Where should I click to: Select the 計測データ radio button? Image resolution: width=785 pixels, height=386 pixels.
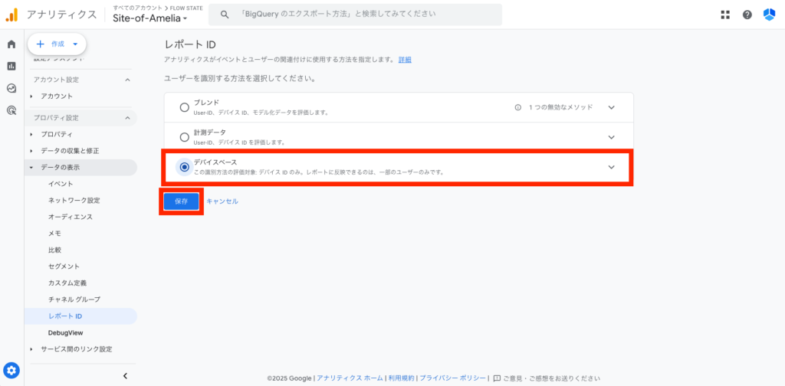coord(184,137)
